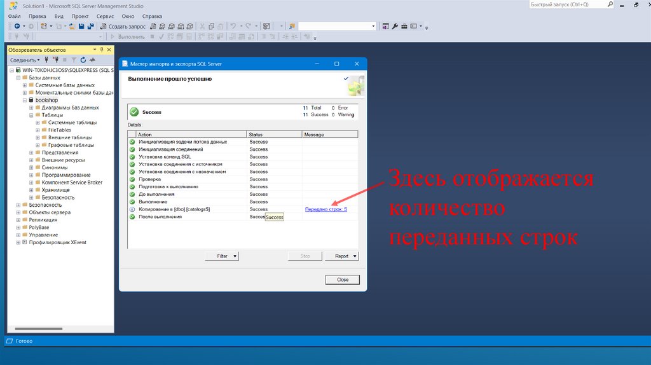Screen dimensions: 651x365
Task: Click the DAX query icon
Action: pos(189,26)
